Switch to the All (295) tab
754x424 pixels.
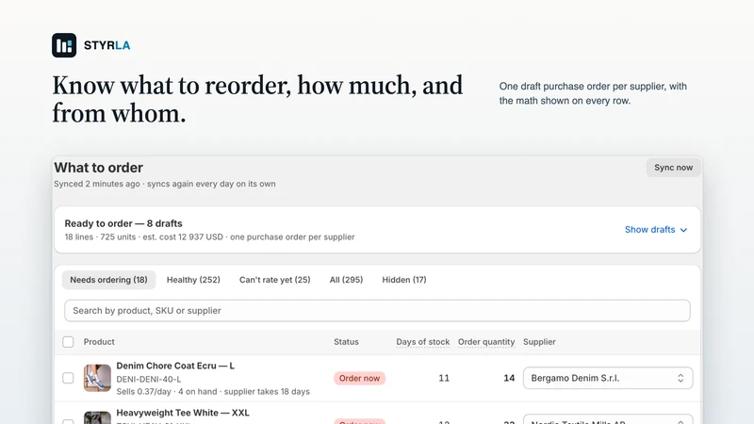click(346, 280)
